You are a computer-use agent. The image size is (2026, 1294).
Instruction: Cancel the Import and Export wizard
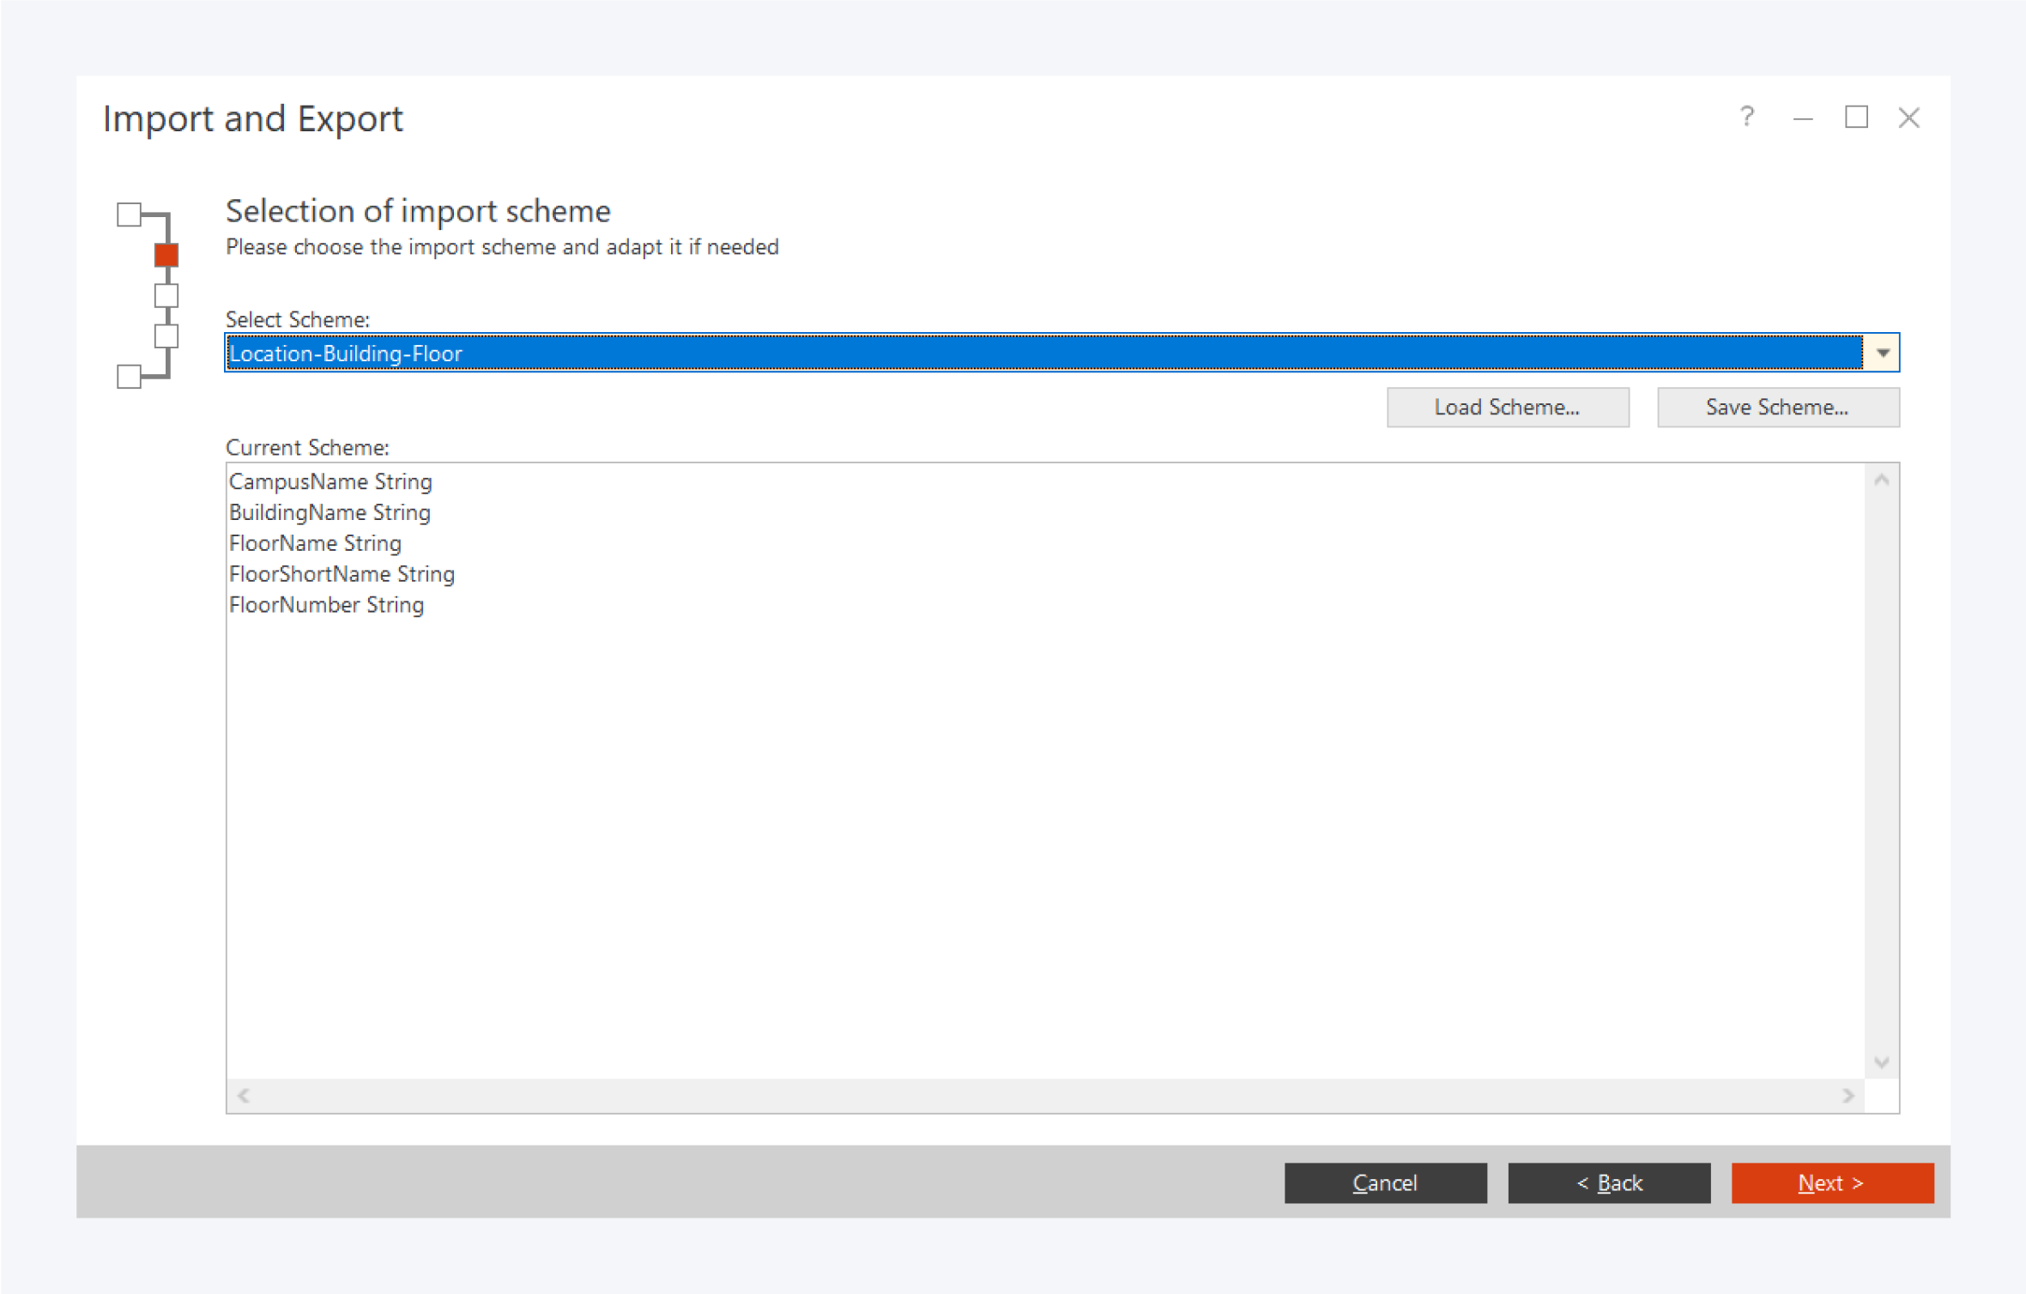tap(1385, 1182)
